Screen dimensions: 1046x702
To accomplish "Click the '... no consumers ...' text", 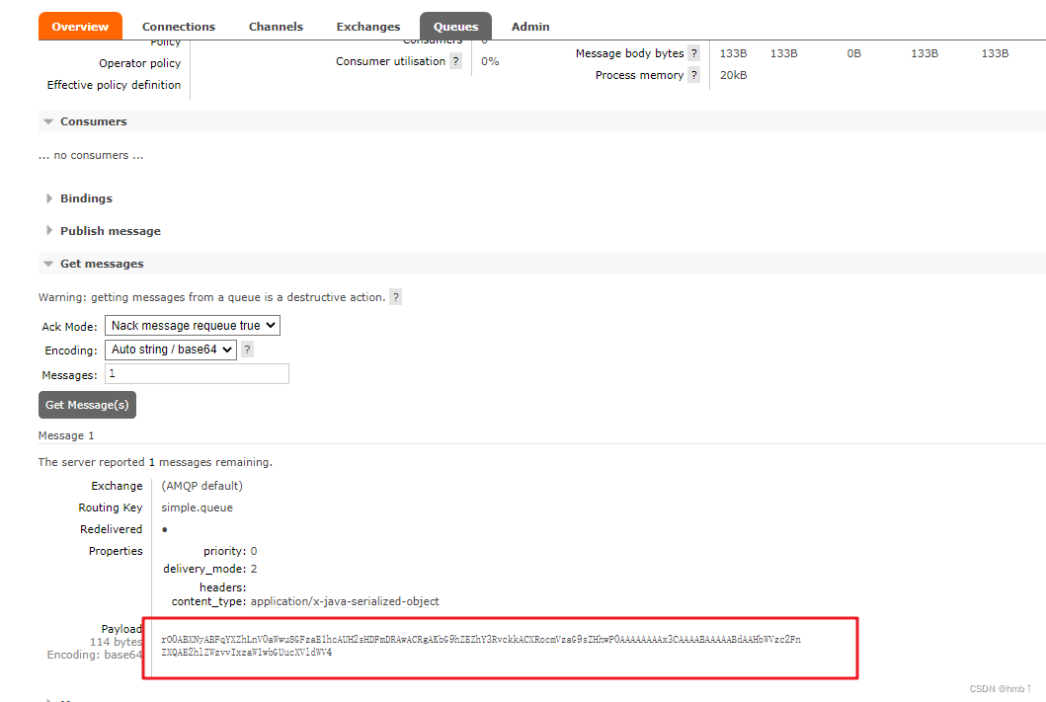I will pyautogui.click(x=91, y=155).
